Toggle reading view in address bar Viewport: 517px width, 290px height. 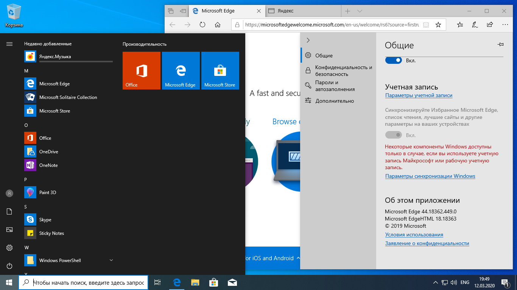426,25
